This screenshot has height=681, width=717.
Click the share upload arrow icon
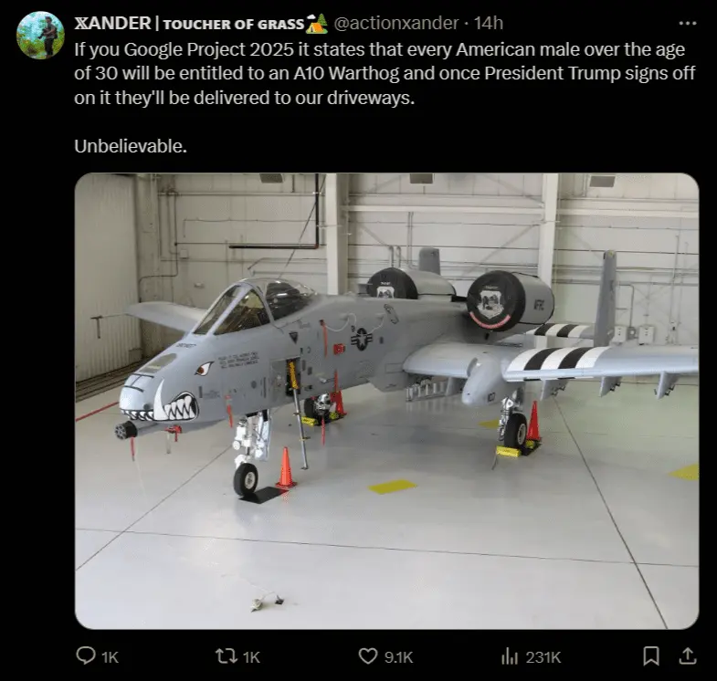click(x=684, y=655)
